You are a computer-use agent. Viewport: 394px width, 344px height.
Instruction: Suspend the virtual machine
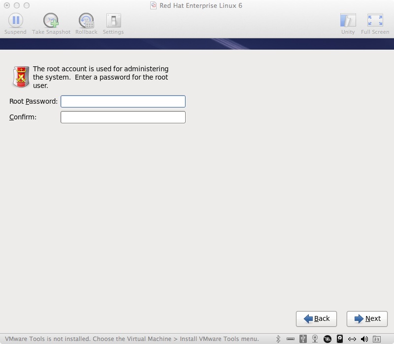coord(15,24)
